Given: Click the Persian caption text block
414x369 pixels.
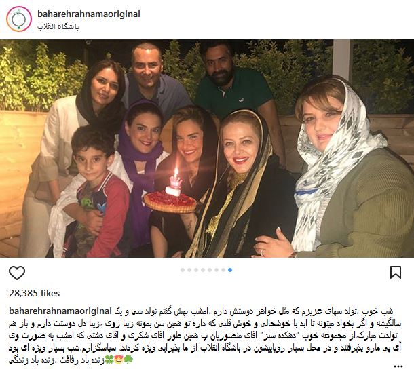Looking at the screenshot, I should tap(205, 335).
